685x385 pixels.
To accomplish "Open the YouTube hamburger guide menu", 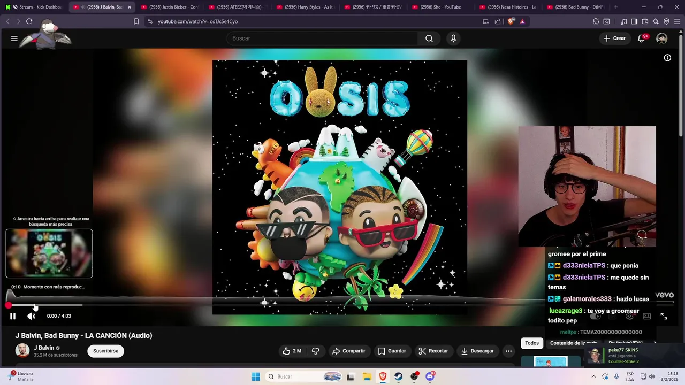I will [x=14, y=38].
